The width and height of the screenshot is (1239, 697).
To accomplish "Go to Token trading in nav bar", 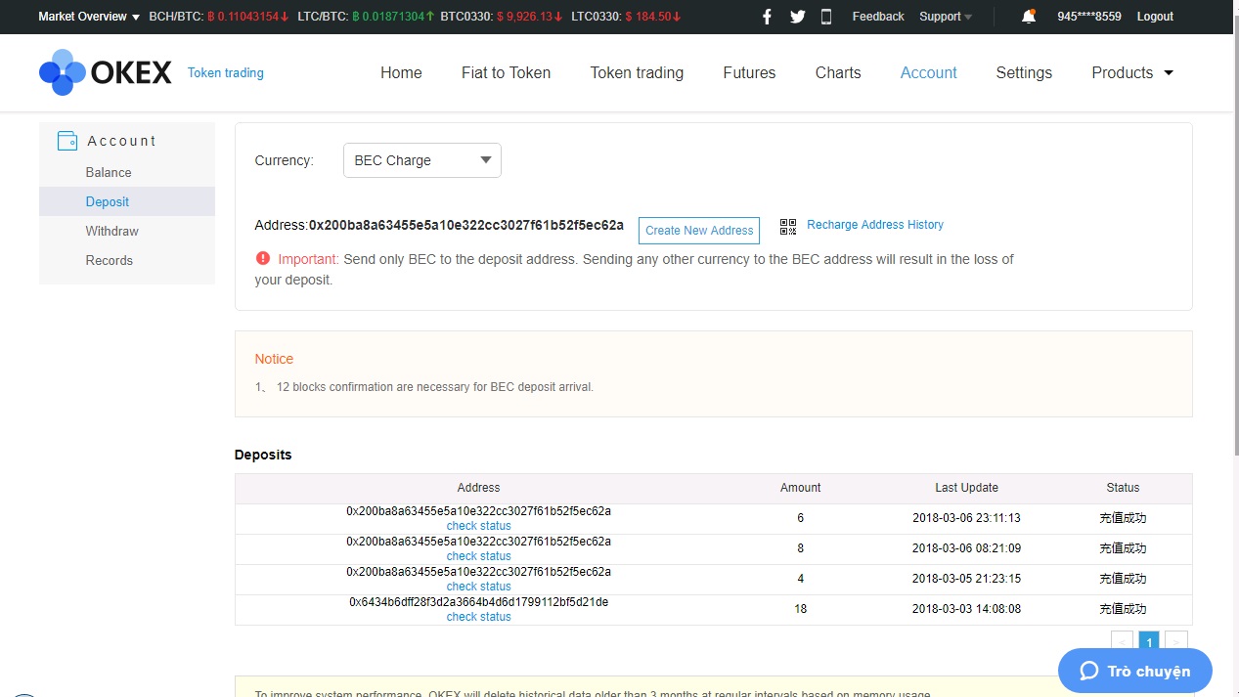I will click(637, 72).
